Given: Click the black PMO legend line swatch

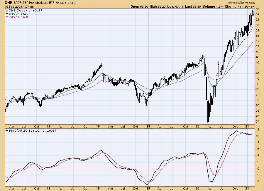Looking at the screenshot, I should tap(7, 130).
